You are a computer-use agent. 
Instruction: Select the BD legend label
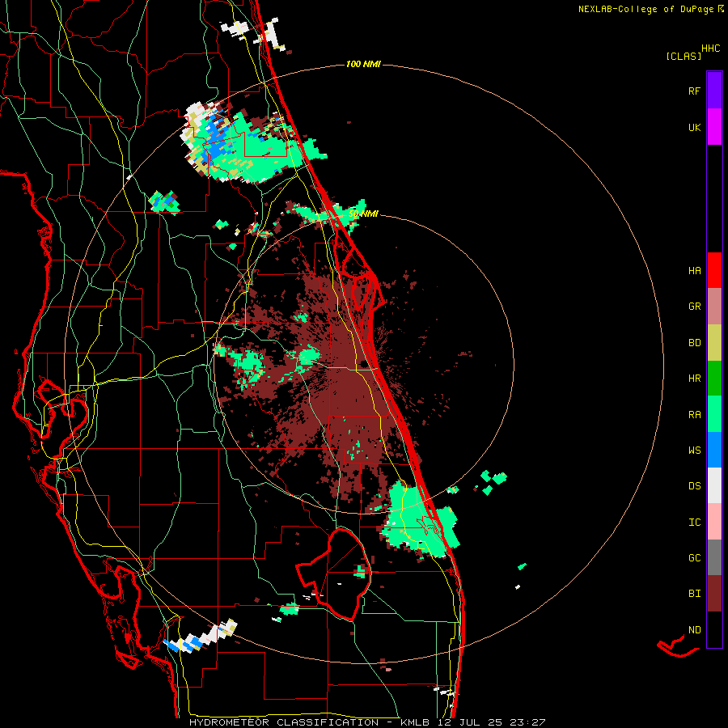[x=694, y=343]
